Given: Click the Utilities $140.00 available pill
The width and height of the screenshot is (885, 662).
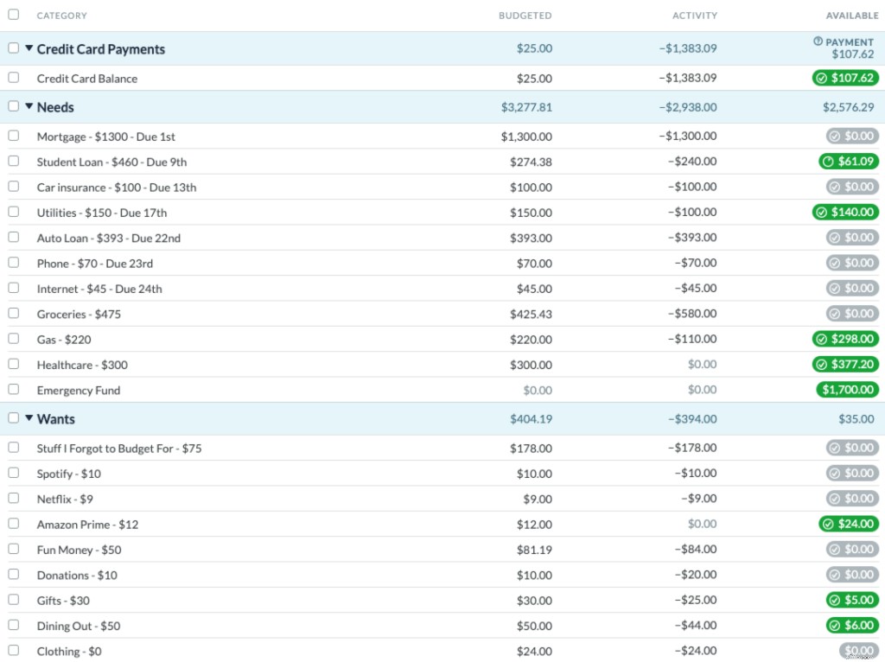Looking at the screenshot, I should pos(844,212).
